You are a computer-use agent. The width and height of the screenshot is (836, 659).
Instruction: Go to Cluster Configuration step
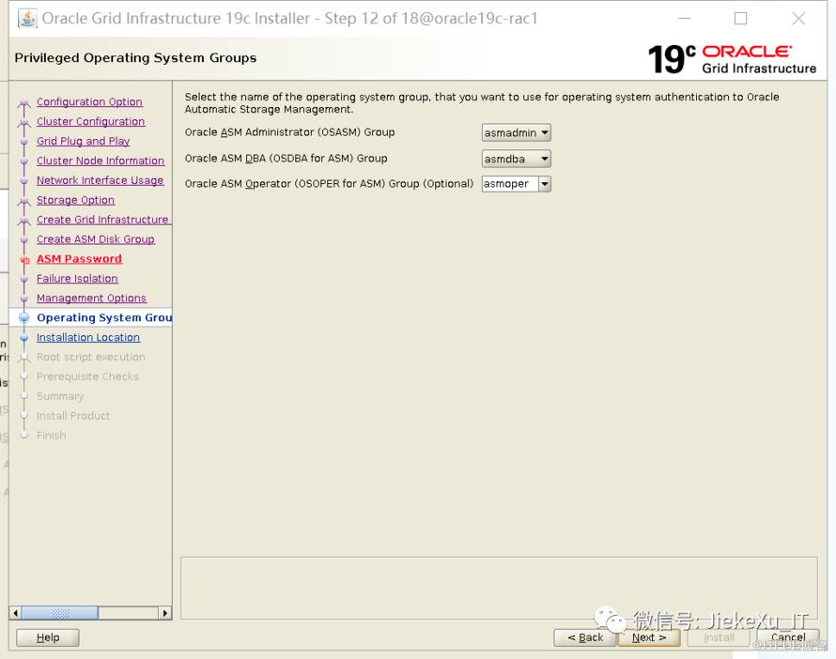click(x=90, y=122)
